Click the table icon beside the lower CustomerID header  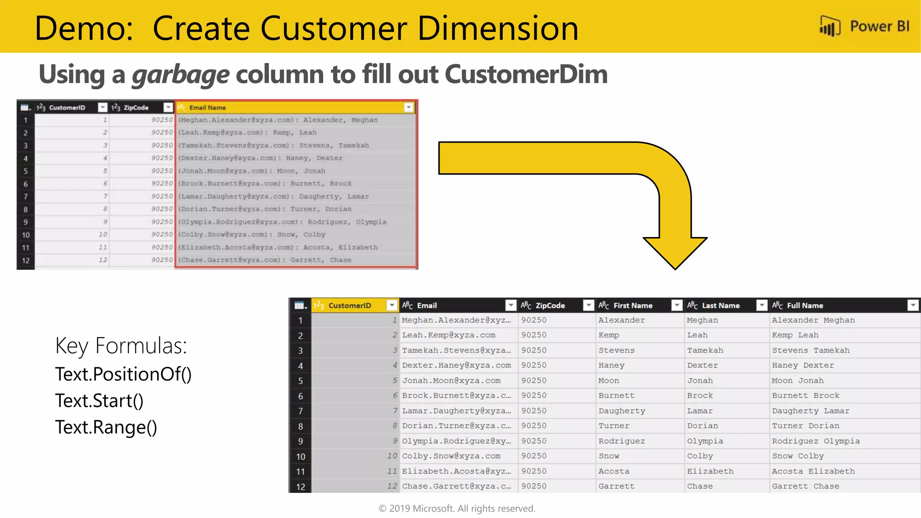(300, 306)
